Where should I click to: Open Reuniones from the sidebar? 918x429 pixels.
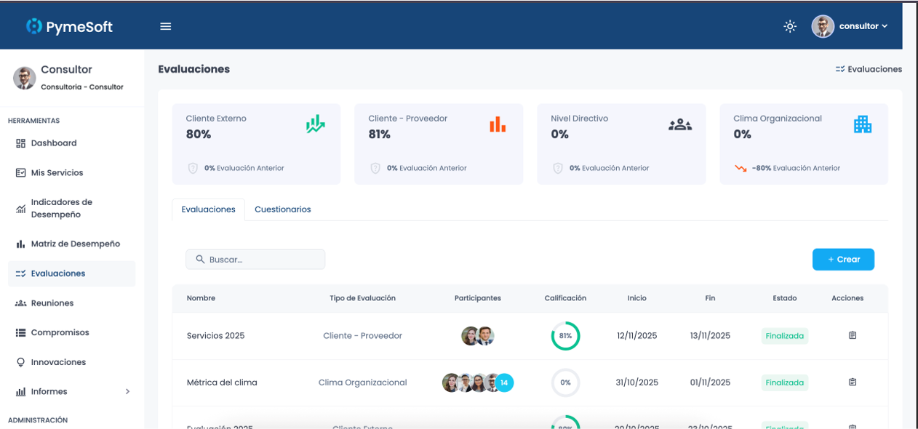coord(52,303)
